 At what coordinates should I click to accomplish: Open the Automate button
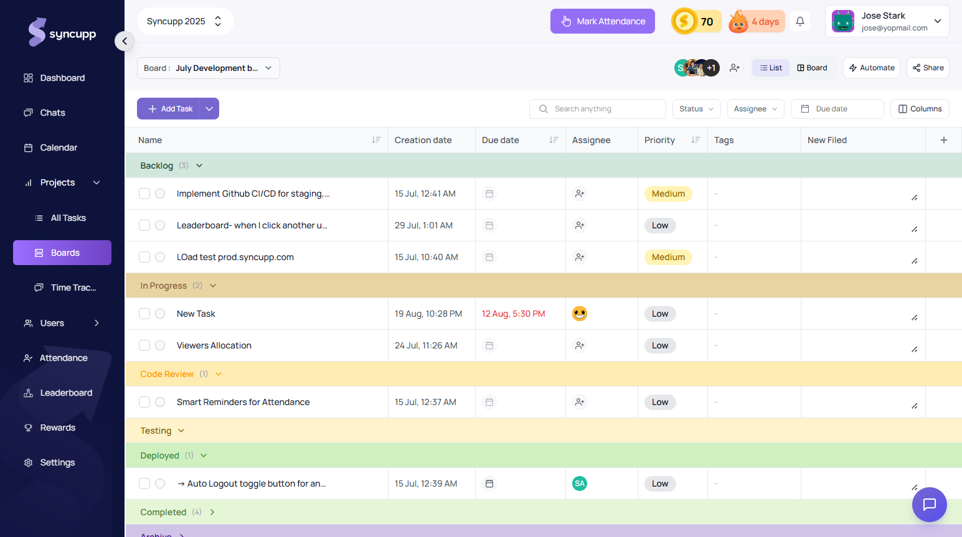pyautogui.click(x=872, y=68)
